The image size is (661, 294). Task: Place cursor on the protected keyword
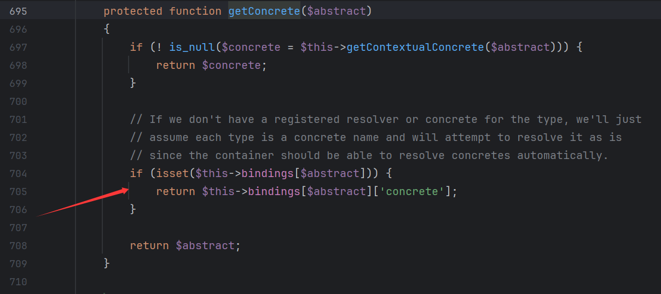(x=133, y=11)
